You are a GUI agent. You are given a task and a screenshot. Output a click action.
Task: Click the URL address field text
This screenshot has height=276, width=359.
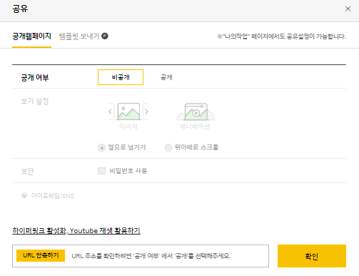pyautogui.click(x=151, y=256)
